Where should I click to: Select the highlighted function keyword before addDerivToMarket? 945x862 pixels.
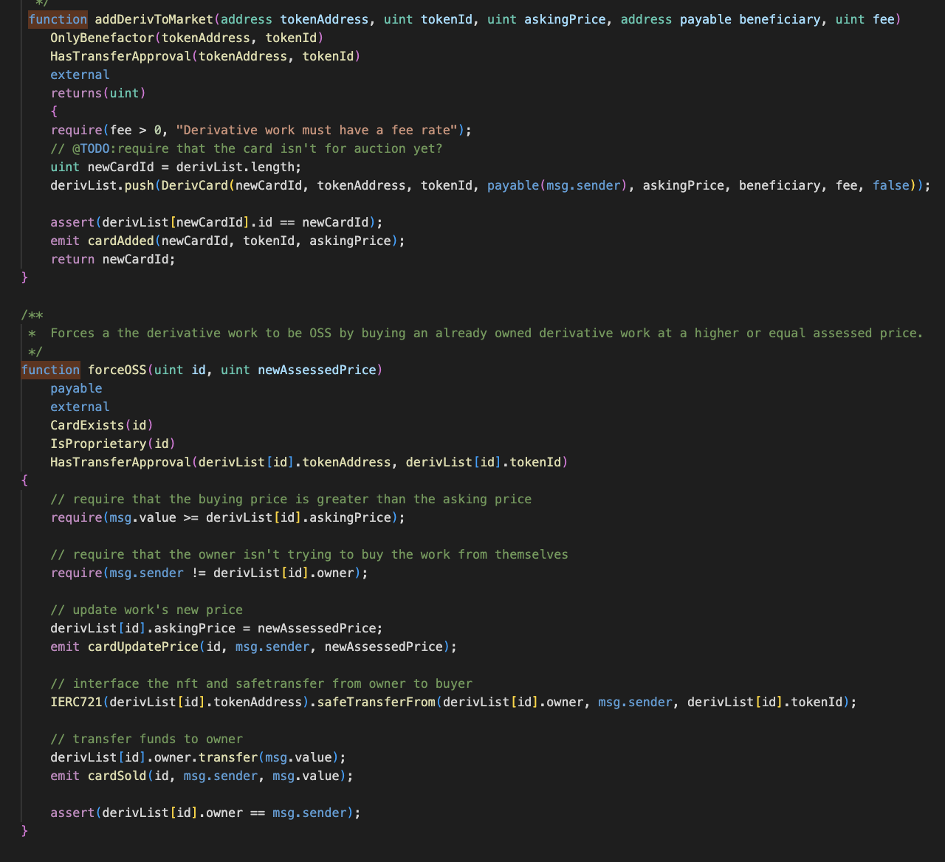[x=58, y=19]
